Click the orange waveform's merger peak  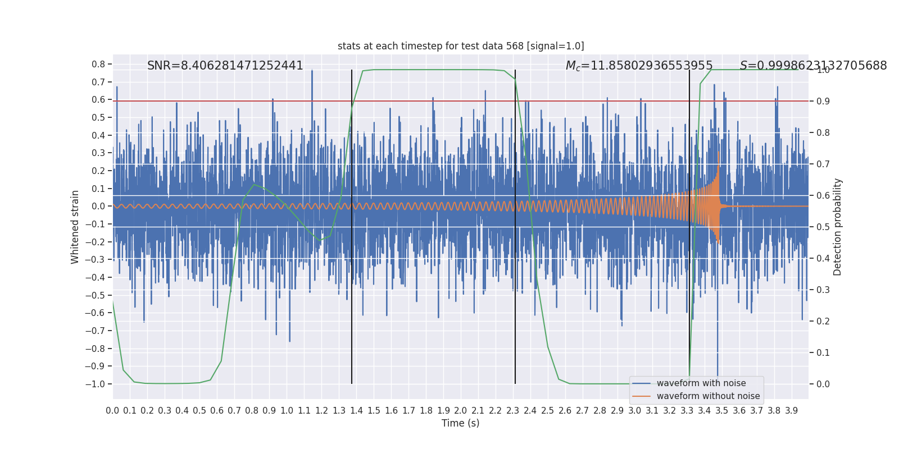[x=718, y=153]
